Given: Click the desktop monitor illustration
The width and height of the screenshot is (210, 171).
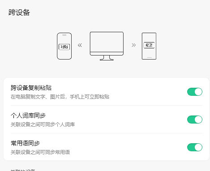Looking at the screenshot, I should point(107,46).
